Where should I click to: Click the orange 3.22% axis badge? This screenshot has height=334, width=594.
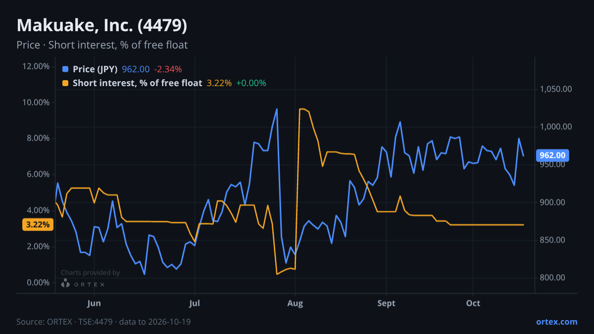click(38, 225)
